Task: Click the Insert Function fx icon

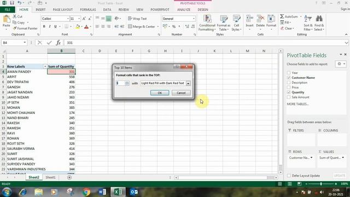Action: [59, 43]
